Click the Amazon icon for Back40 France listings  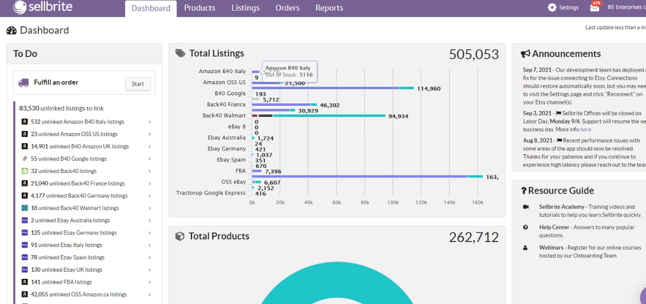[x=25, y=184]
